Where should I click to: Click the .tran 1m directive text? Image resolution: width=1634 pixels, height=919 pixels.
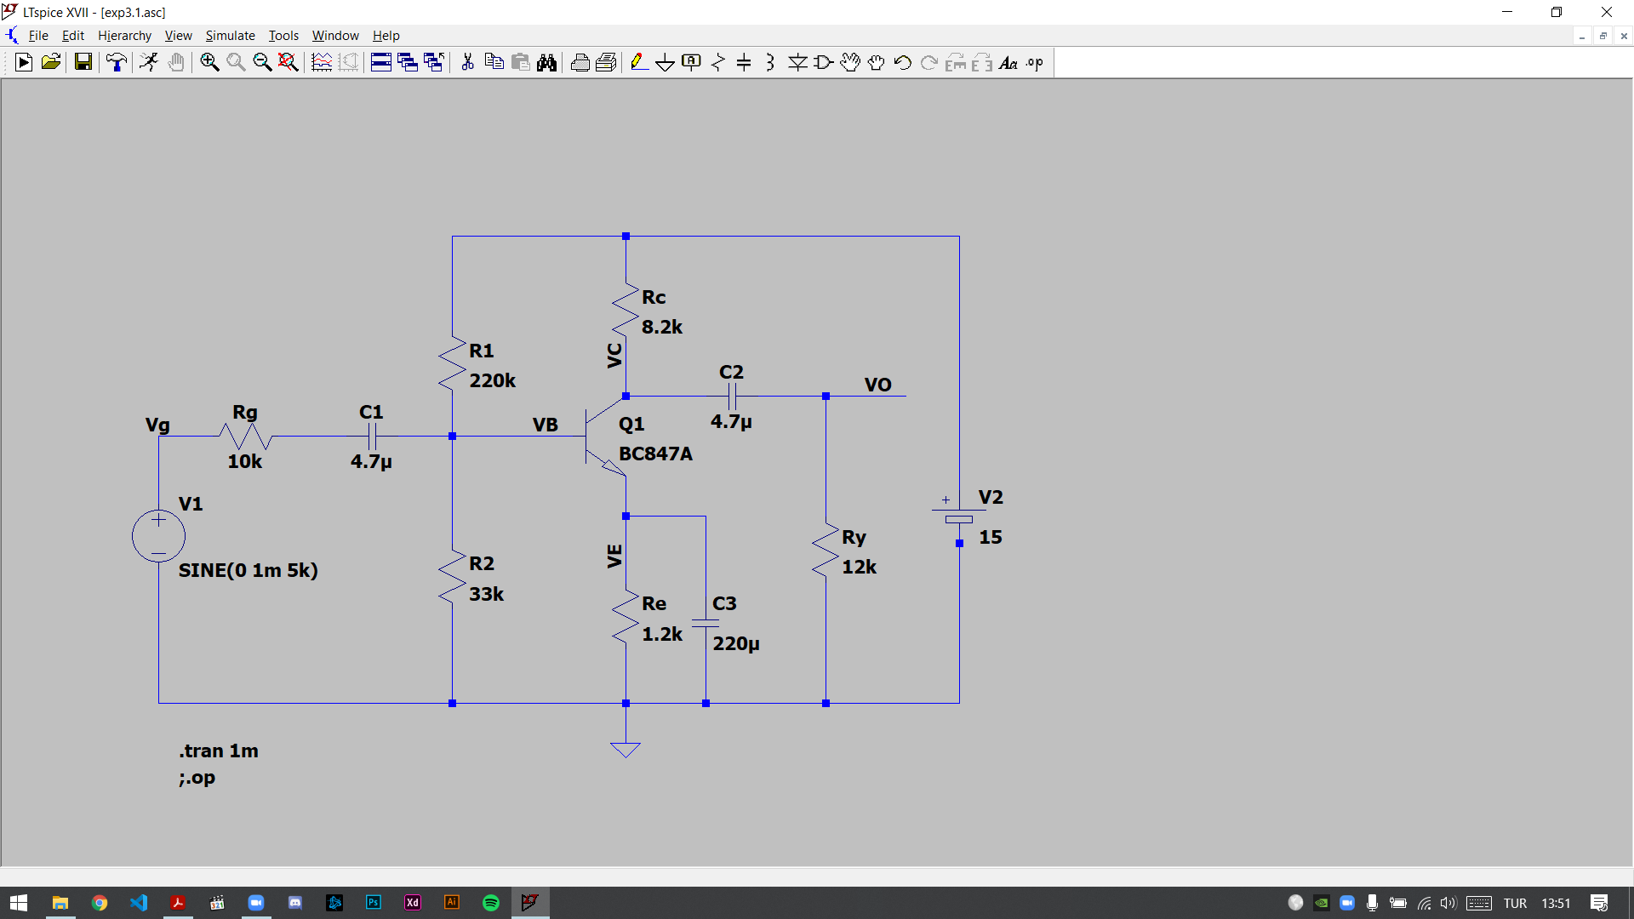(219, 751)
